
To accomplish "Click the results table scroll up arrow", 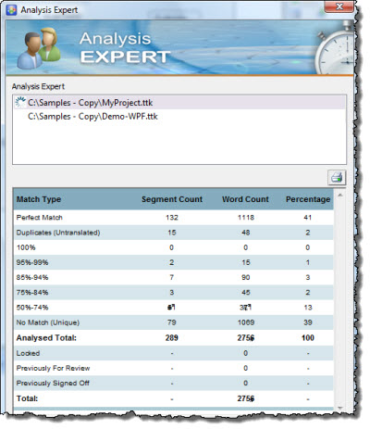I will tap(340, 196).
